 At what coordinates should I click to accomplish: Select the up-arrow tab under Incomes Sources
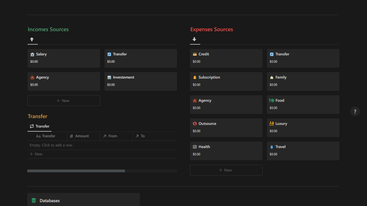click(32, 40)
